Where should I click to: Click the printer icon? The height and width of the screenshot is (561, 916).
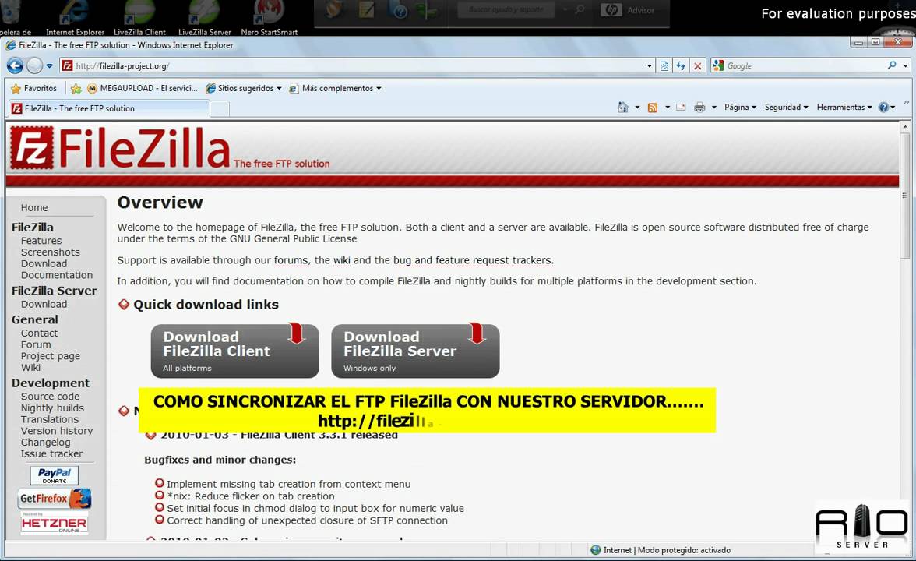click(699, 107)
